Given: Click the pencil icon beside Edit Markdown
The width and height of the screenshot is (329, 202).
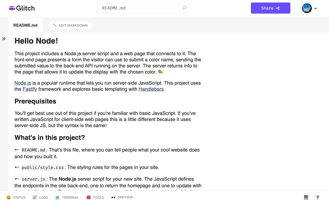Looking at the screenshot, I should pyautogui.click(x=55, y=26).
